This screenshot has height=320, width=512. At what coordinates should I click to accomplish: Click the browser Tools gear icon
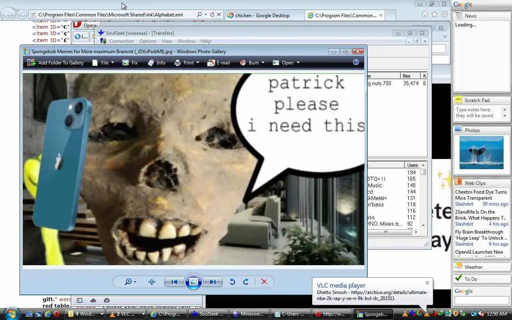point(444,14)
